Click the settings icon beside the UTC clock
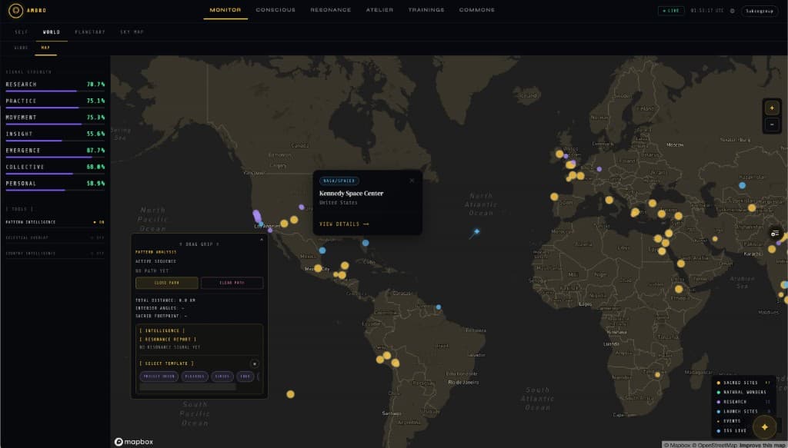Screen dimensions: 788x448 [x=733, y=11]
